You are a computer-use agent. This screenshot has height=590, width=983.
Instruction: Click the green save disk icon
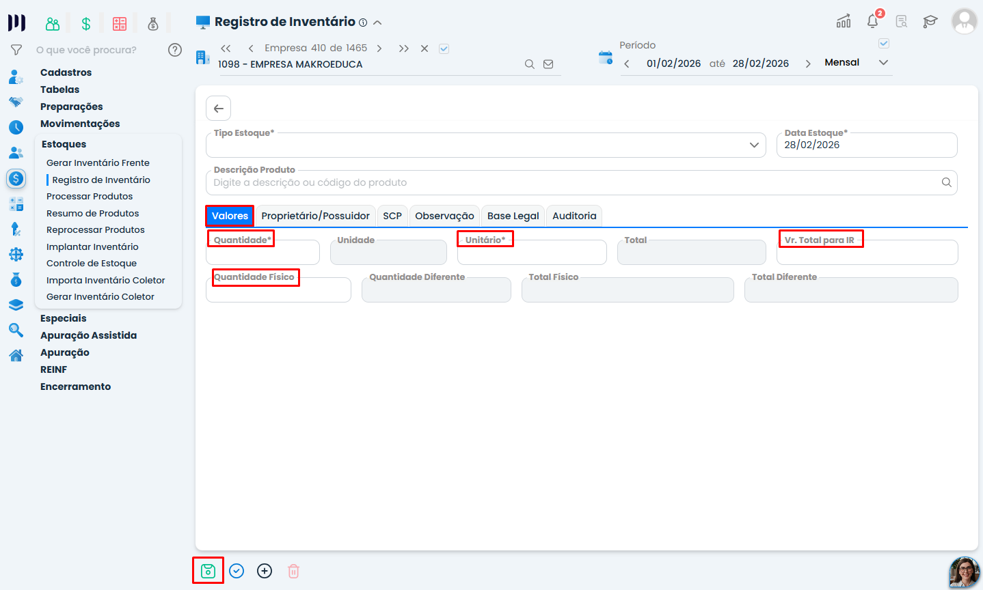[x=208, y=571]
